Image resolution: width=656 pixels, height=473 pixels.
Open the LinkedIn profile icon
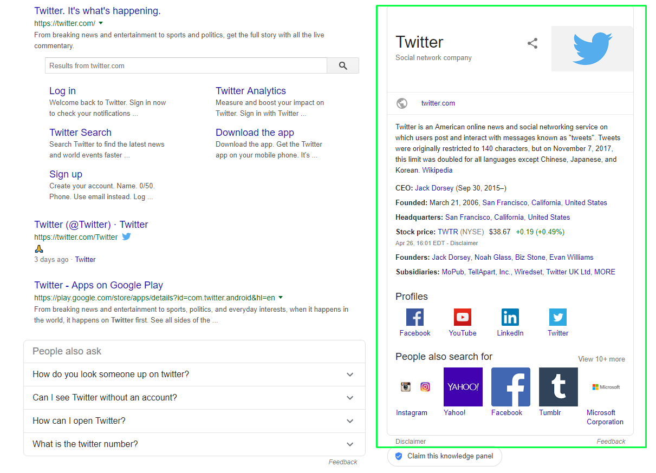click(x=510, y=317)
